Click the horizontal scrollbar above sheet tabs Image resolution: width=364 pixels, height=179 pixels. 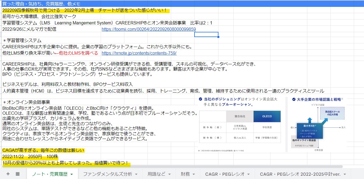[x=172, y=166]
